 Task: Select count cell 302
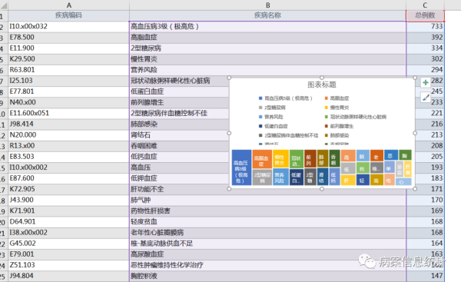coord(425,59)
